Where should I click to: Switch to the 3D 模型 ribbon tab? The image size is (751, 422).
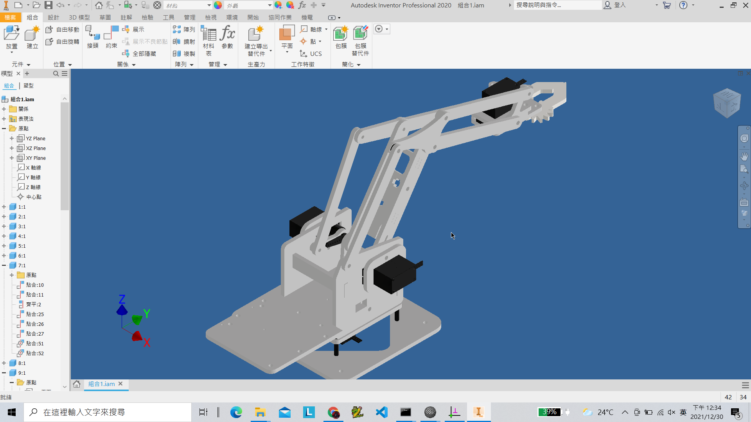pyautogui.click(x=79, y=18)
